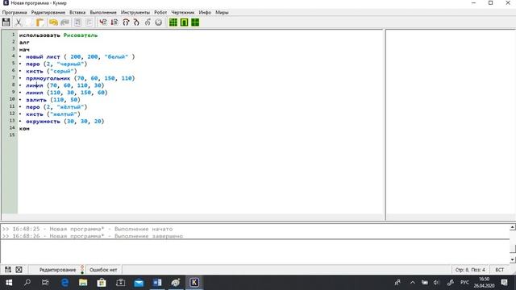Viewport: 516px width, 290px height.
Task: Save the program with the floppy disk icon
Action: pos(6,23)
